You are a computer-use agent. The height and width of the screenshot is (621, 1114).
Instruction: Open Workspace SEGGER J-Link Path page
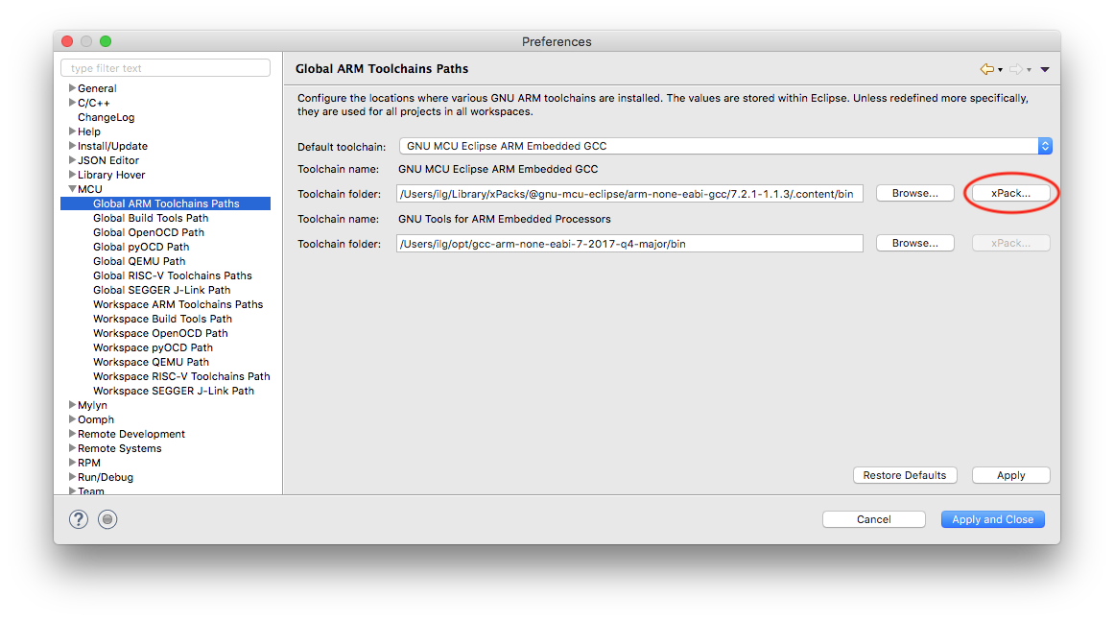pyautogui.click(x=174, y=391)
